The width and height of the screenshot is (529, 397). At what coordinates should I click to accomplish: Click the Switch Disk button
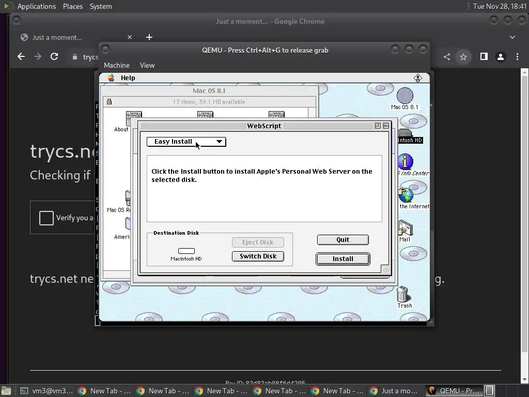click(258, 256)
